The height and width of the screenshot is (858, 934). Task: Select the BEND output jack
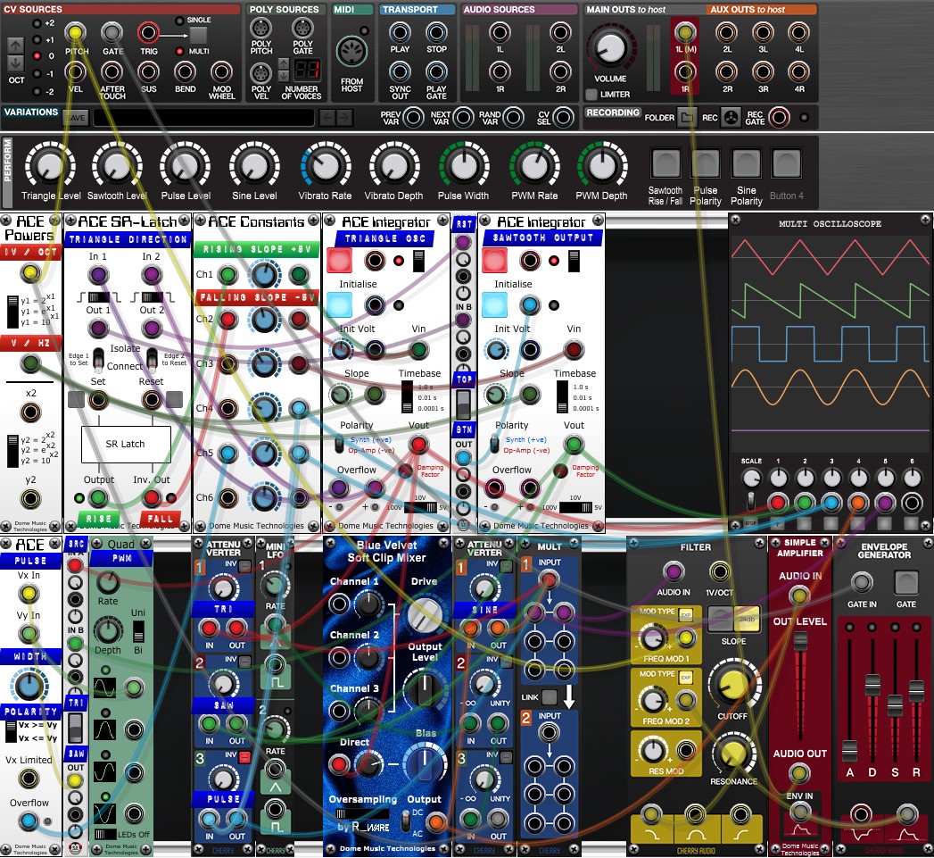click(186, 72)
